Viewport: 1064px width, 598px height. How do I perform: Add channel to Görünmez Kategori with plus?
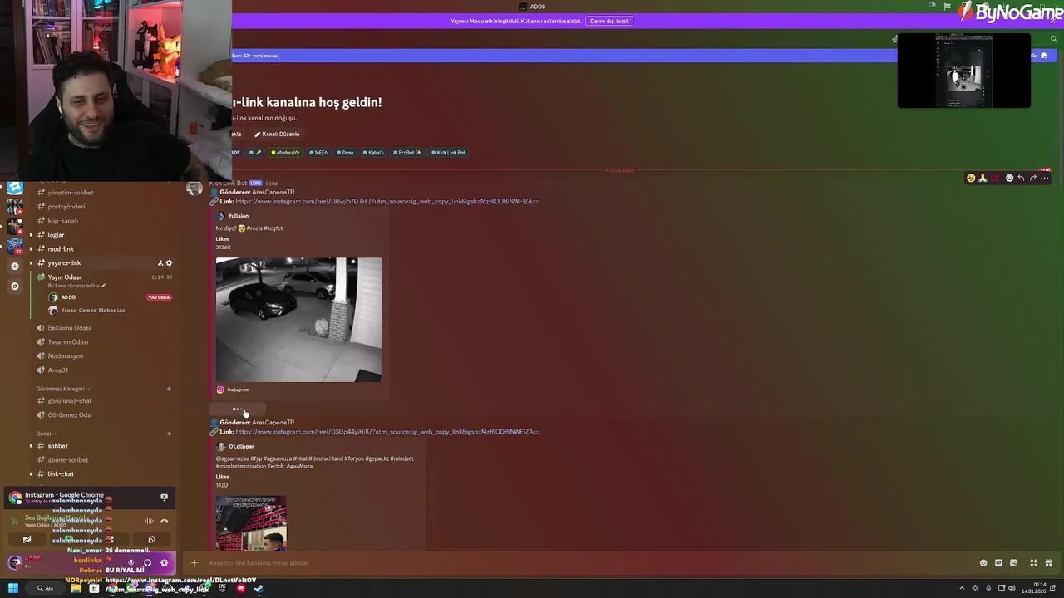[169, 389]
